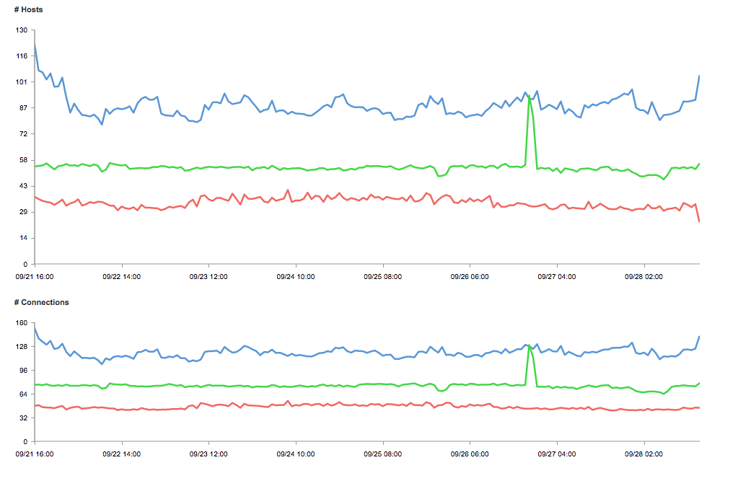Click "09/24 10:00" under the Hosts chart
The image size is (751, 486).
point(296,277)
